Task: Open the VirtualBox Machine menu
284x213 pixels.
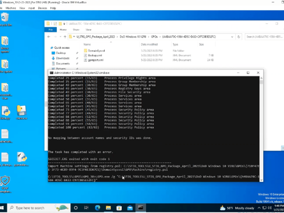Action: coord(11,8)
